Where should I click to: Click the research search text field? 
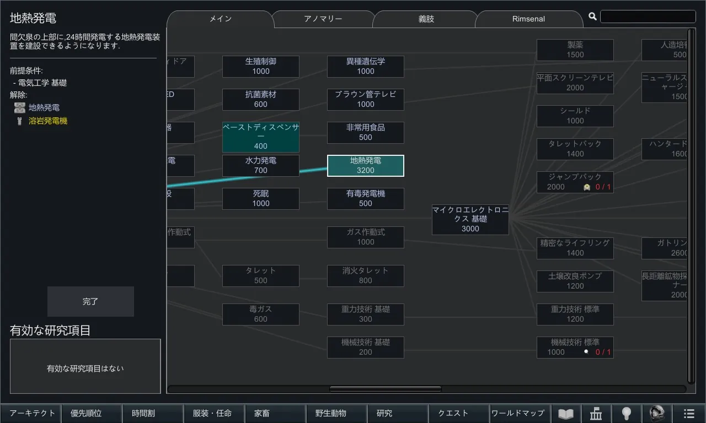[648, 17]
